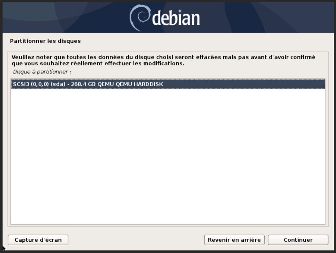
Task: Click the diamond dot above debian's letter i
Action: pos(180,11)
